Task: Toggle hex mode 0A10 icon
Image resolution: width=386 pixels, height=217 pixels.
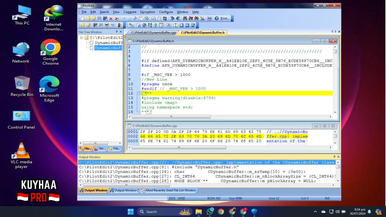Action: 165,18
